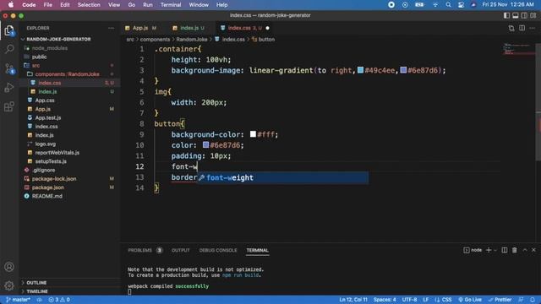
Task: Open new terminal launch profile dropdown
Action: click(x=495, y=250)
